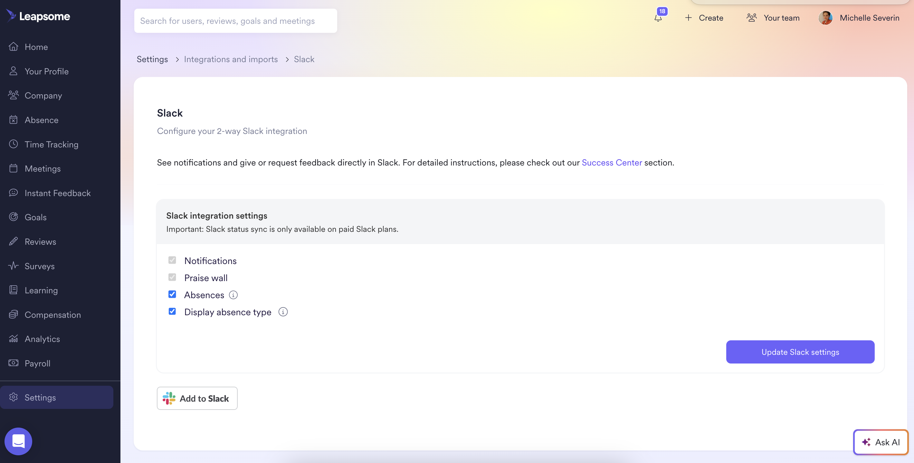Click the Absence calendar icon
This screenshot has width=914, height=463.
click(14, 119)
